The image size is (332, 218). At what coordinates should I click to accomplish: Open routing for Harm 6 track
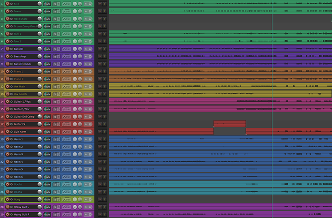tap(47, 177)
